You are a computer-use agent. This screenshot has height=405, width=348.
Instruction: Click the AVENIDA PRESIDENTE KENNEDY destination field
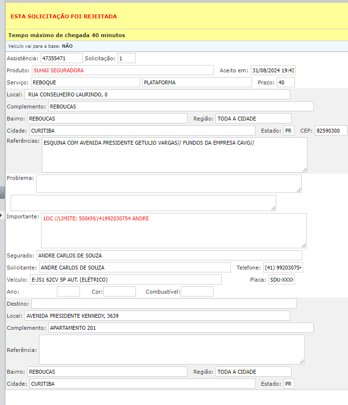(156, 316)
